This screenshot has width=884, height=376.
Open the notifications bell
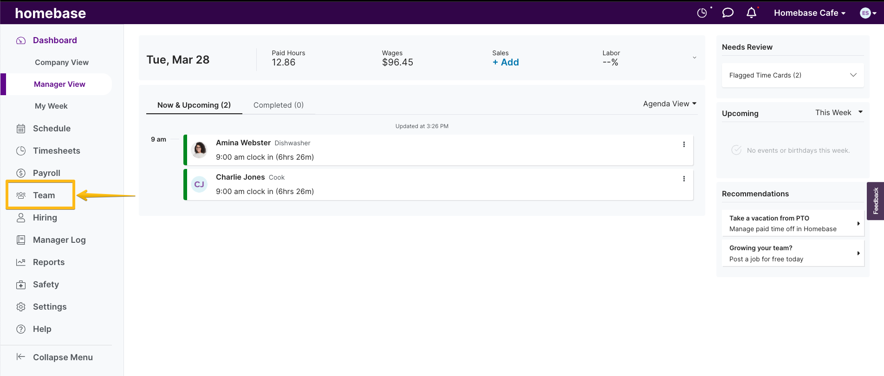pos(751,13)
